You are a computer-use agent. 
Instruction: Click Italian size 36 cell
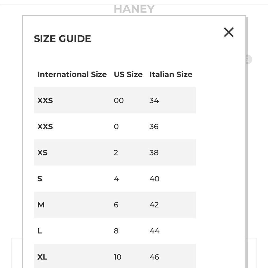(x=154, y=127)
